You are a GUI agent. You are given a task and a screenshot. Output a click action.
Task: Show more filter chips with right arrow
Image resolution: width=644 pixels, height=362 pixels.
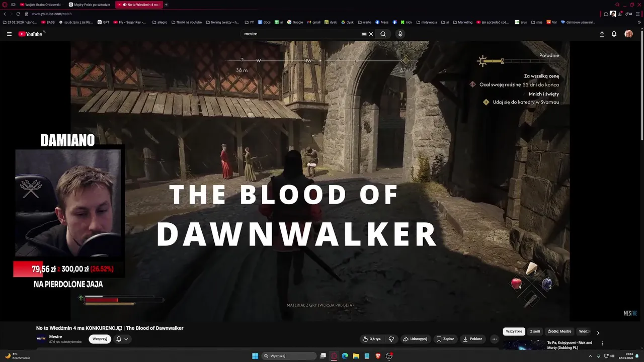coord(598,333)
